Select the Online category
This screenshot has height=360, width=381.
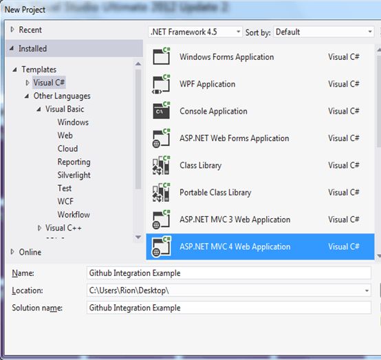click(x=30, y=252)
